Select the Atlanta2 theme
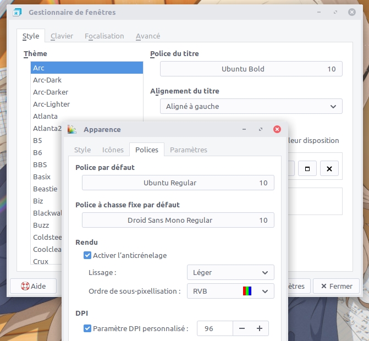Image resolution: width=369 pixels, height=341 pixels. 46,128
